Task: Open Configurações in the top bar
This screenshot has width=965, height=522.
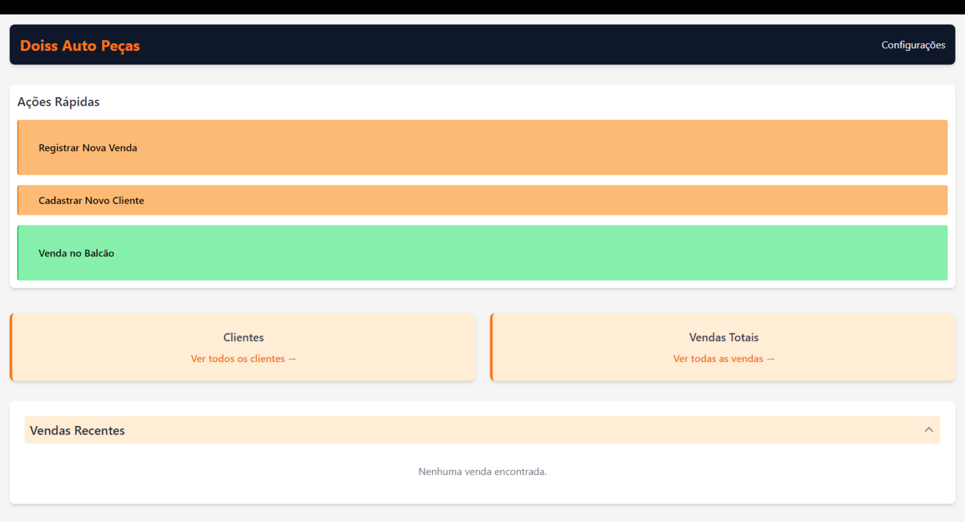Action: tap(913, 45)
